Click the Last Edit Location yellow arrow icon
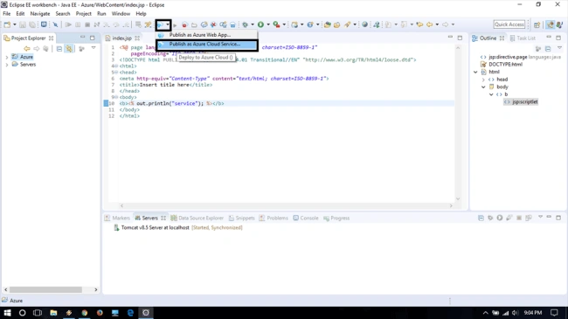The image size is (568, 319). (x=419, y=24)
